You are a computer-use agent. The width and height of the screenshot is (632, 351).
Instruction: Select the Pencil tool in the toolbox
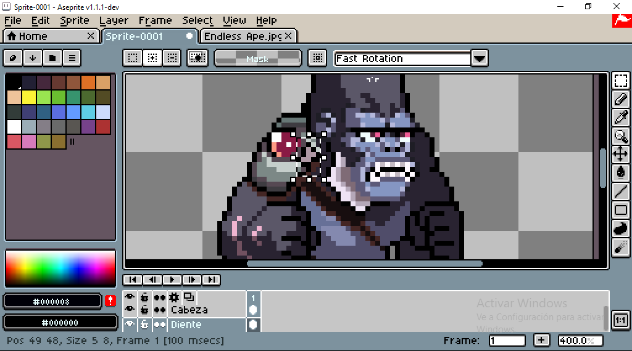(x=621, y=99)
